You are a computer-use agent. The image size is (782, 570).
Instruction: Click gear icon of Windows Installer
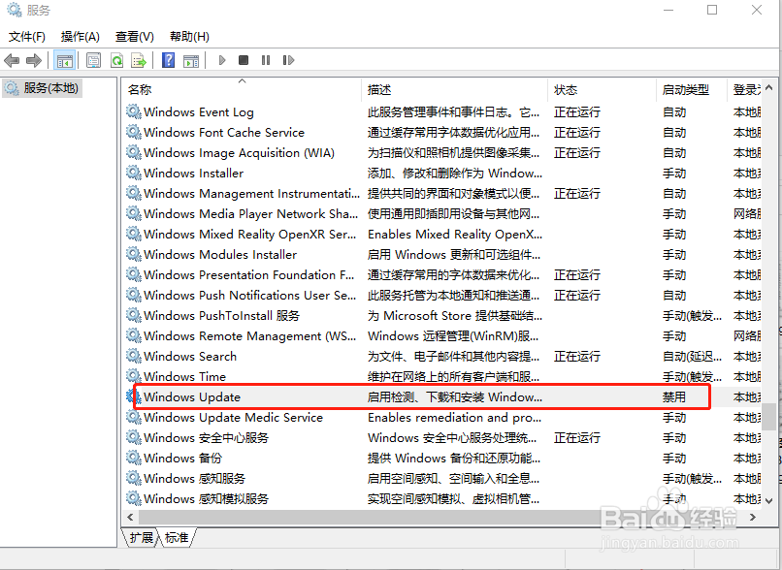tap(133, 173)
